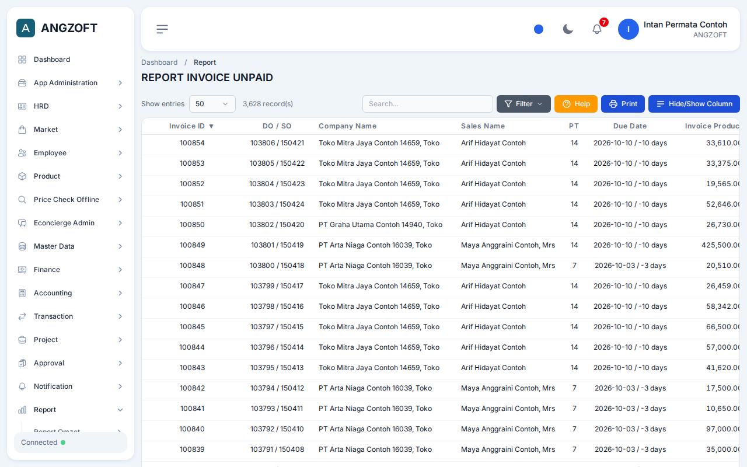Click the Notification sidebar bell icon

pyautogui.click(x=22, y=386)
